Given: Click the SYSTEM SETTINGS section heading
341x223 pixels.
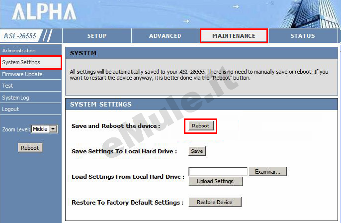Looking at the screenshot, I should point(101,105).
